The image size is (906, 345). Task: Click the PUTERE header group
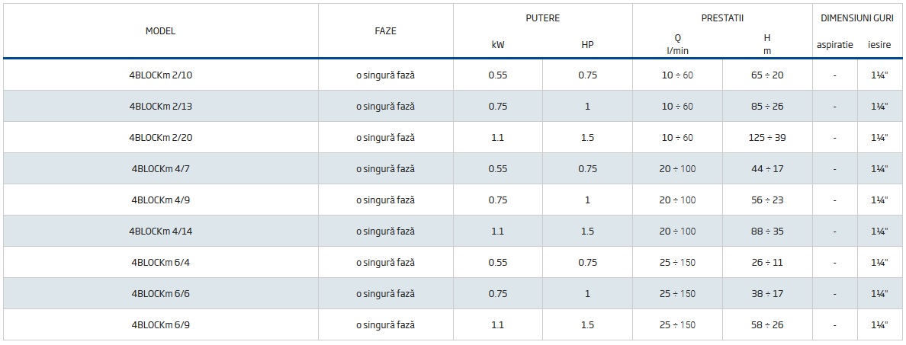(x=542, y=18)
